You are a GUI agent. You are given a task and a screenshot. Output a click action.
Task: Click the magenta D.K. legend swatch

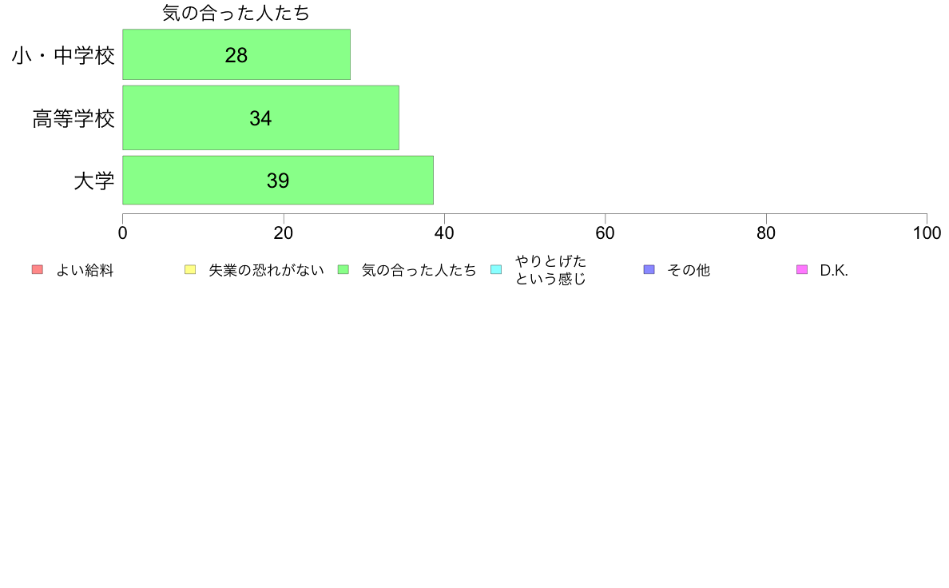[x=802, y=270]
